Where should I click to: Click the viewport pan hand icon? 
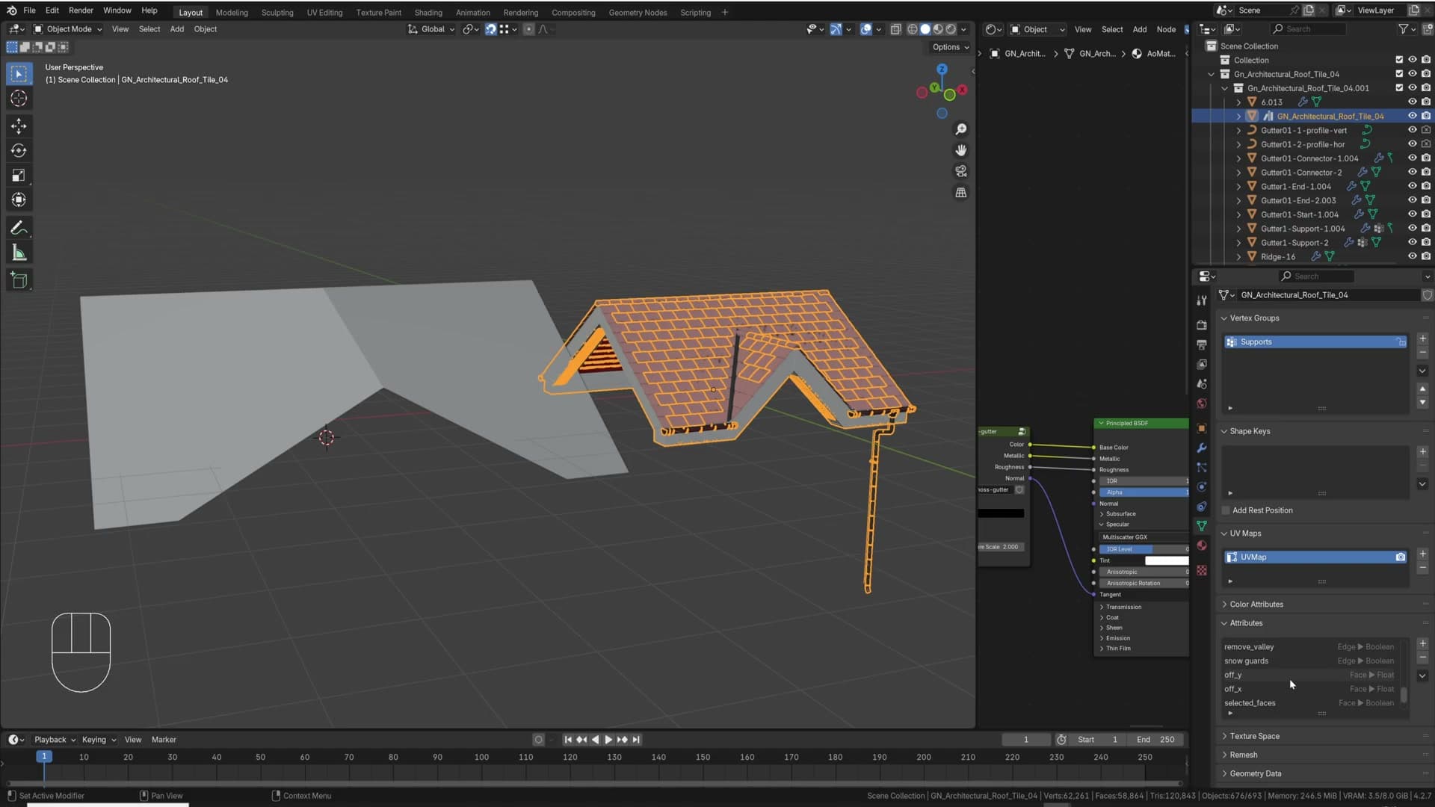(x=961, y=150)
